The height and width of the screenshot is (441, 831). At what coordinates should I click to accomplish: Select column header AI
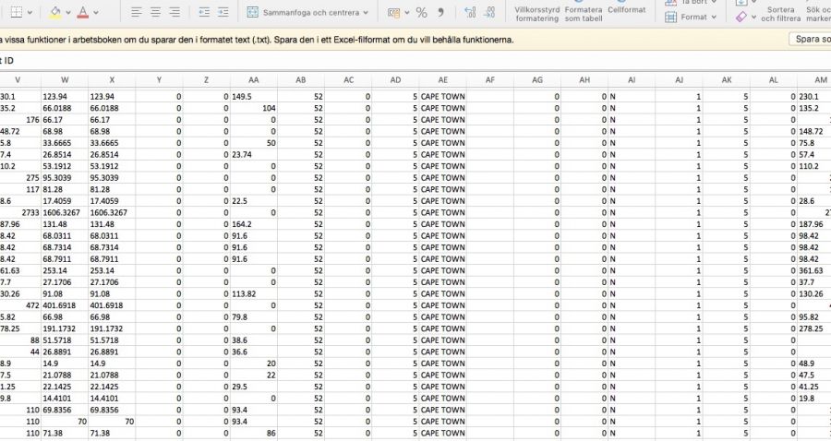click(x=632, y=80)
